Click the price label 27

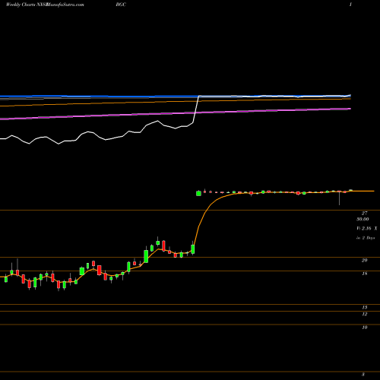coord(364,214)
